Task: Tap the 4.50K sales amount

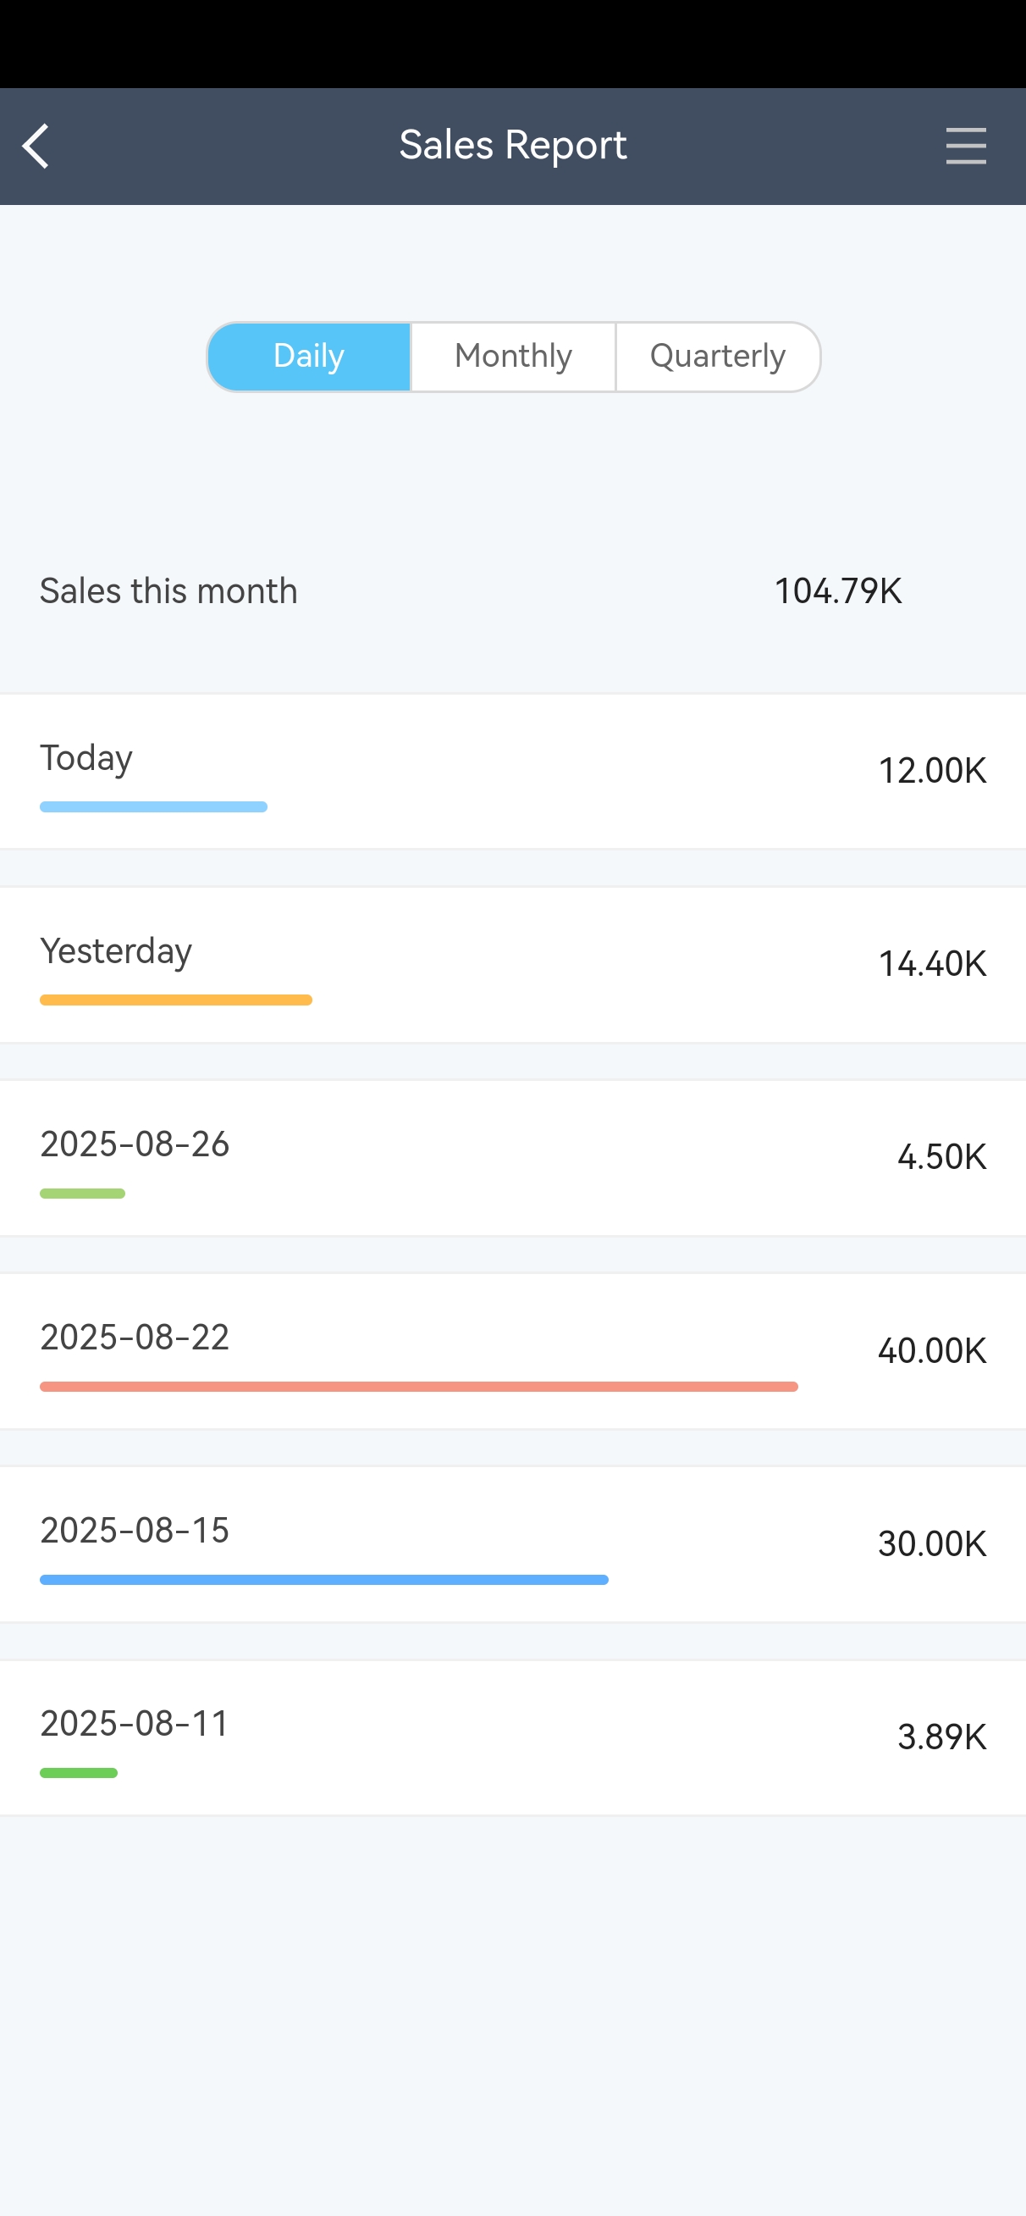Action: (x=940, y=1157)
